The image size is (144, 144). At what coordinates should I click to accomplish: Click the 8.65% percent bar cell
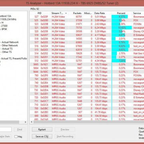click(x=122, y=50)
